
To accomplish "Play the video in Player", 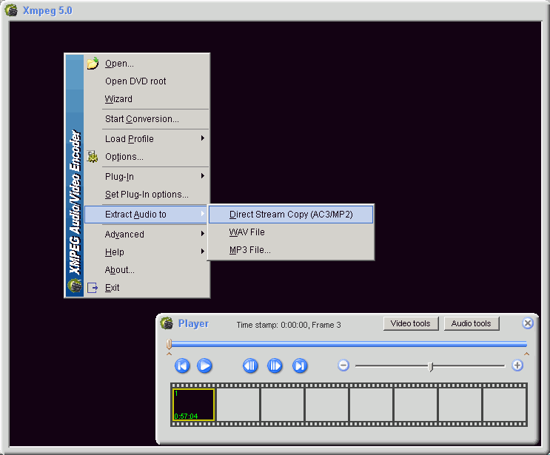I will tap(204, 365).
